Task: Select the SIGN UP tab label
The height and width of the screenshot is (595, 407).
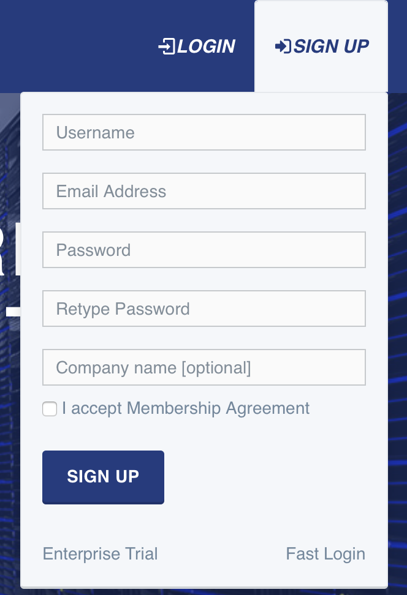Action: pyautogui.click(x=332, y=47)
